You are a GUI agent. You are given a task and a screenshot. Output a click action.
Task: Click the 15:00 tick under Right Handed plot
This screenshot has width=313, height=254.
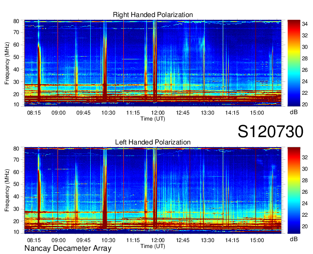click(x=257, y=113)
